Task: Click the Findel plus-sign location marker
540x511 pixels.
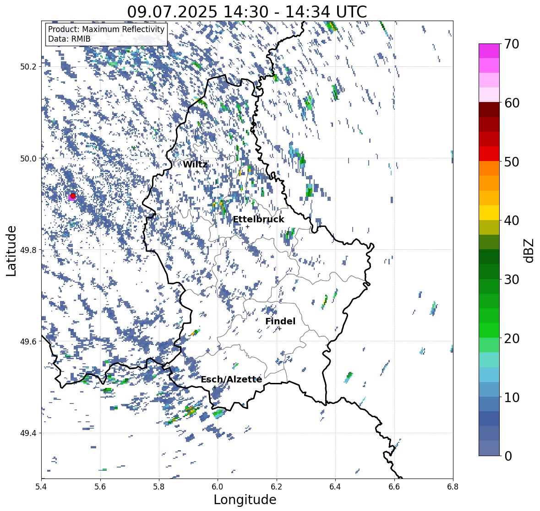Action: (280, 329)
